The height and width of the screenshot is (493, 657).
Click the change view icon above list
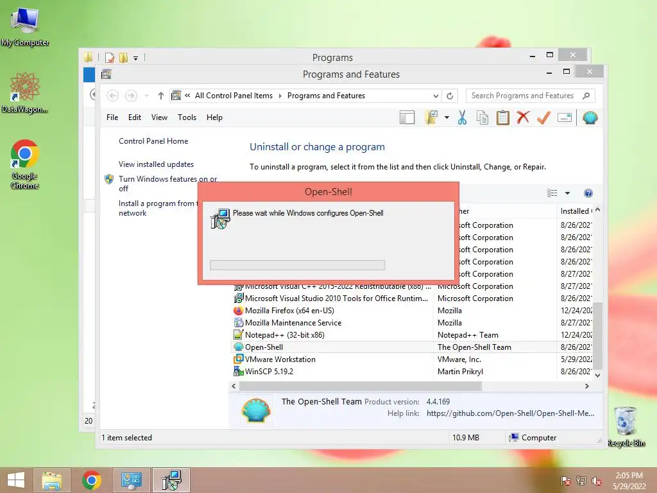pos(552,193)
